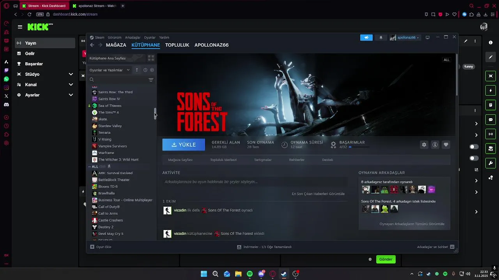
Task: Open Gelir in Kick sidebar
Action: click(45, 54)
